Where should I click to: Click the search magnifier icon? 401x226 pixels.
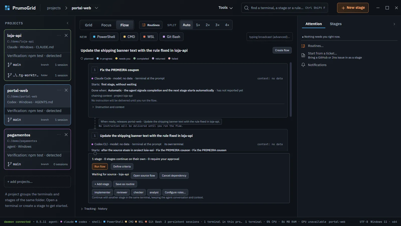tap(246, 8)
